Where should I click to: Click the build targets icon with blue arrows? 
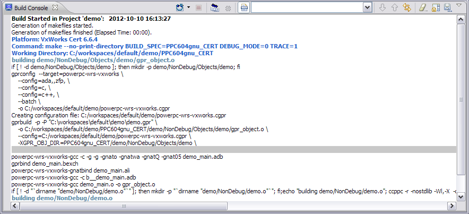click(x=215, y=8)
